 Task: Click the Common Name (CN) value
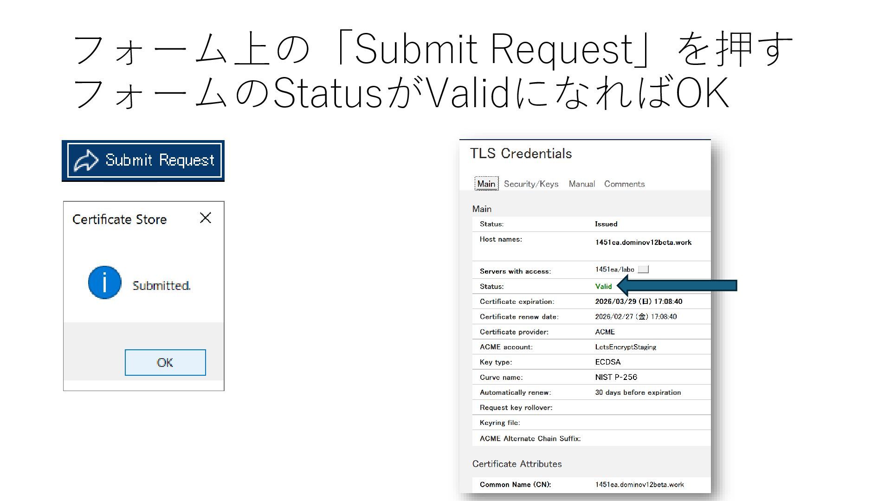tap(639, 484)
